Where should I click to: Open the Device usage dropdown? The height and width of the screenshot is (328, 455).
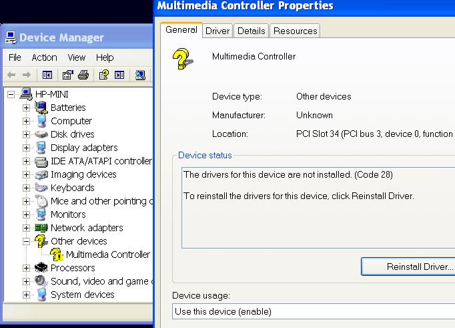point(314,311)
